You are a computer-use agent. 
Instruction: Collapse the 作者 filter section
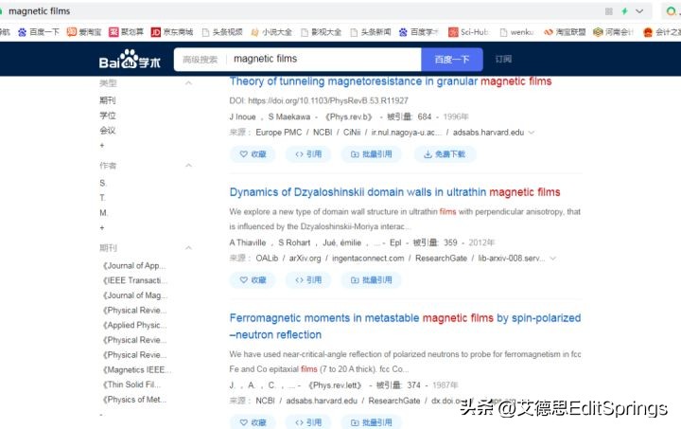pos(188,165)
